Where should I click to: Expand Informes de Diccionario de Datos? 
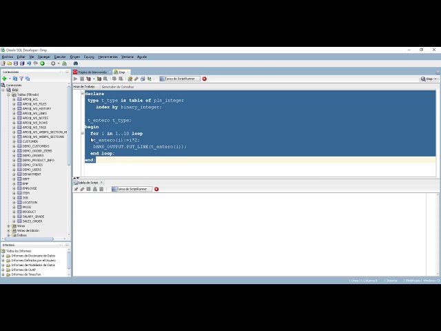(3, 256)
